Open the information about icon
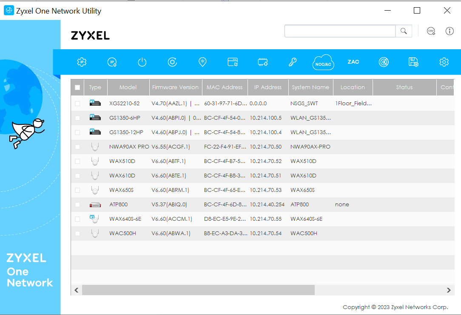 tap(450, 31)
